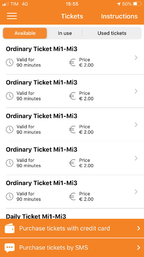
Task: Open the Instructions page
Action: [119, 16]
